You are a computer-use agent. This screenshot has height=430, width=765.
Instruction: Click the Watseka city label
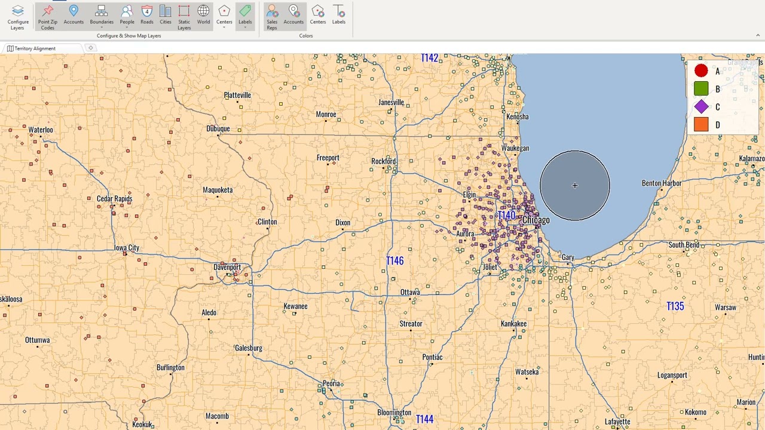point(527,372)
